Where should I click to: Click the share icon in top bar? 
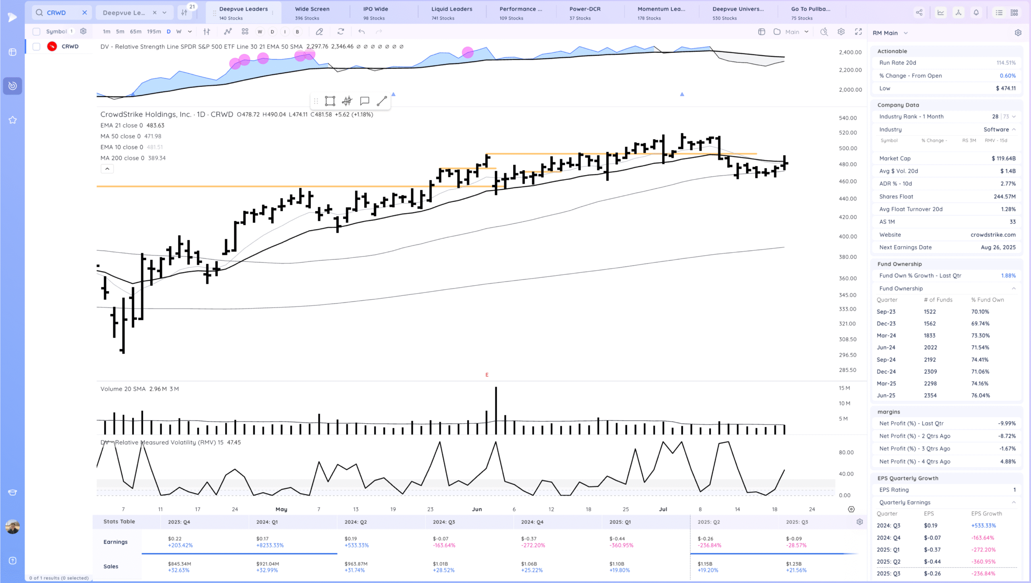click(919, 12)
